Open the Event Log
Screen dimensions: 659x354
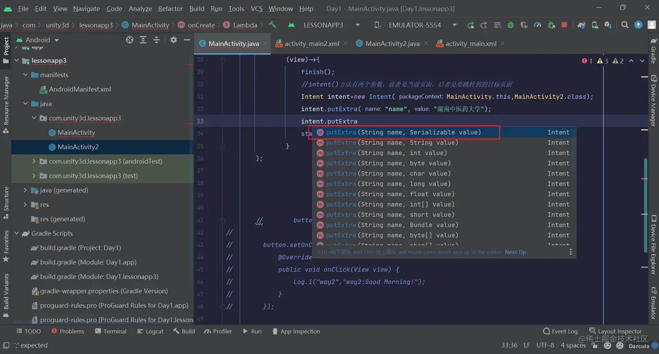tap(560, 331)
